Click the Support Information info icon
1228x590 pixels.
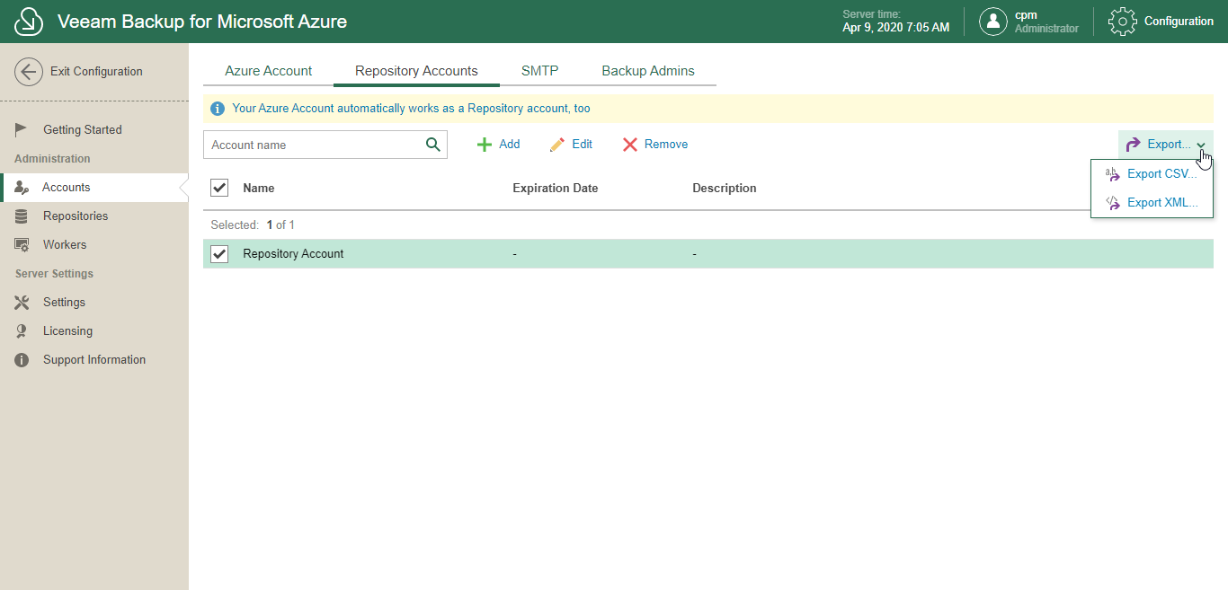click(x=22, y=360)
